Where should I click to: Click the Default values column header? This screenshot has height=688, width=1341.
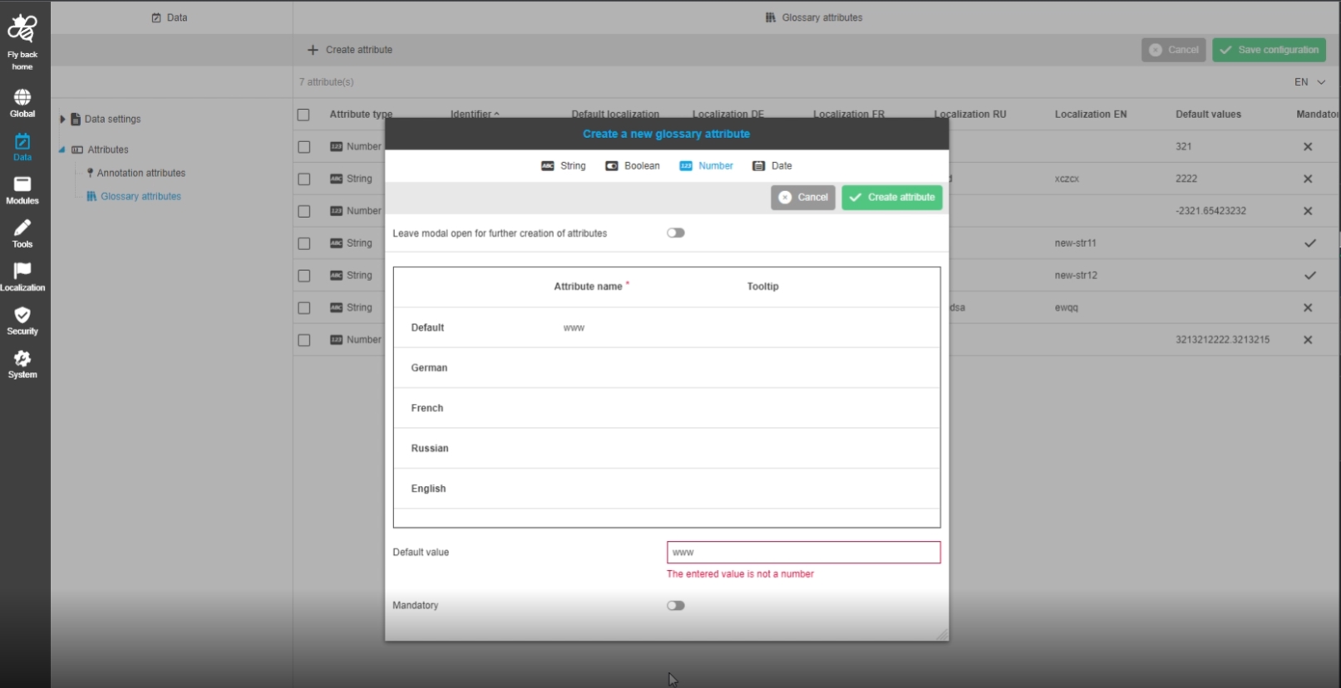(1208, 115)
